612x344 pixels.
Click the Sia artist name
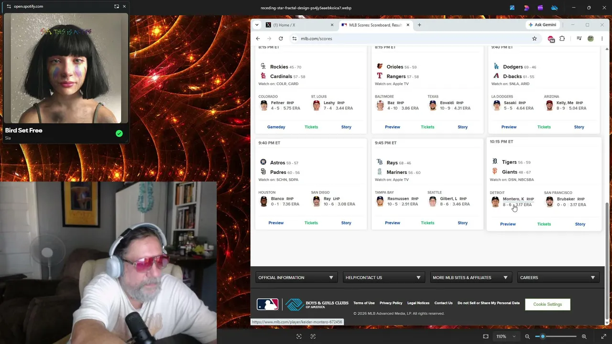[8, 138]
